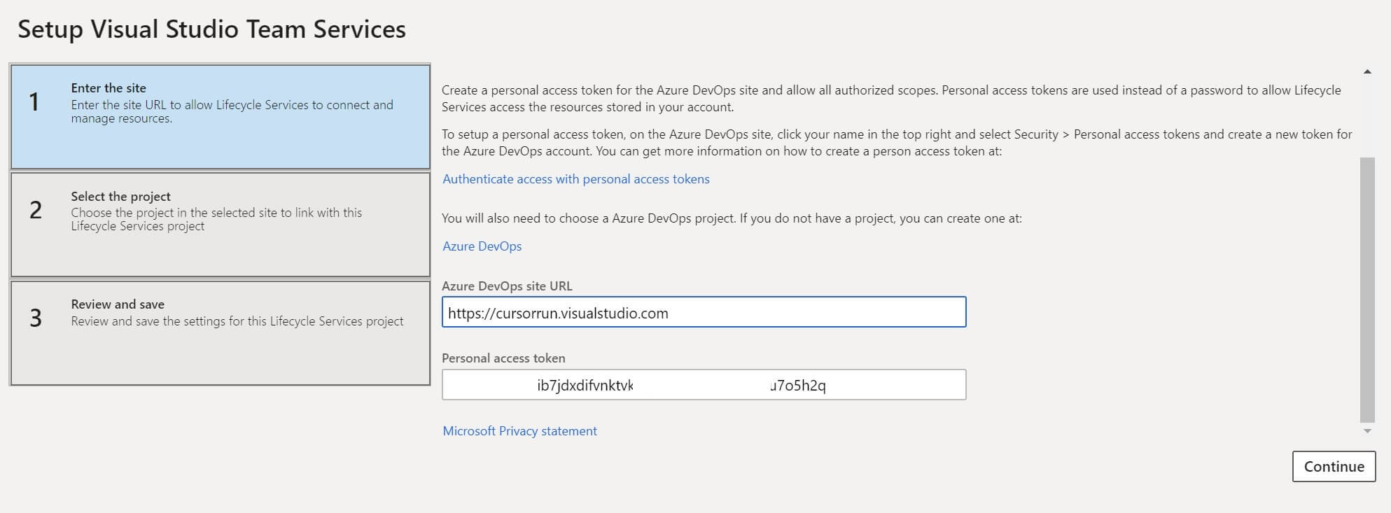This screenshot has height=513, width=1391.
Task: Open the "Select the project" step
Action: 220,224
